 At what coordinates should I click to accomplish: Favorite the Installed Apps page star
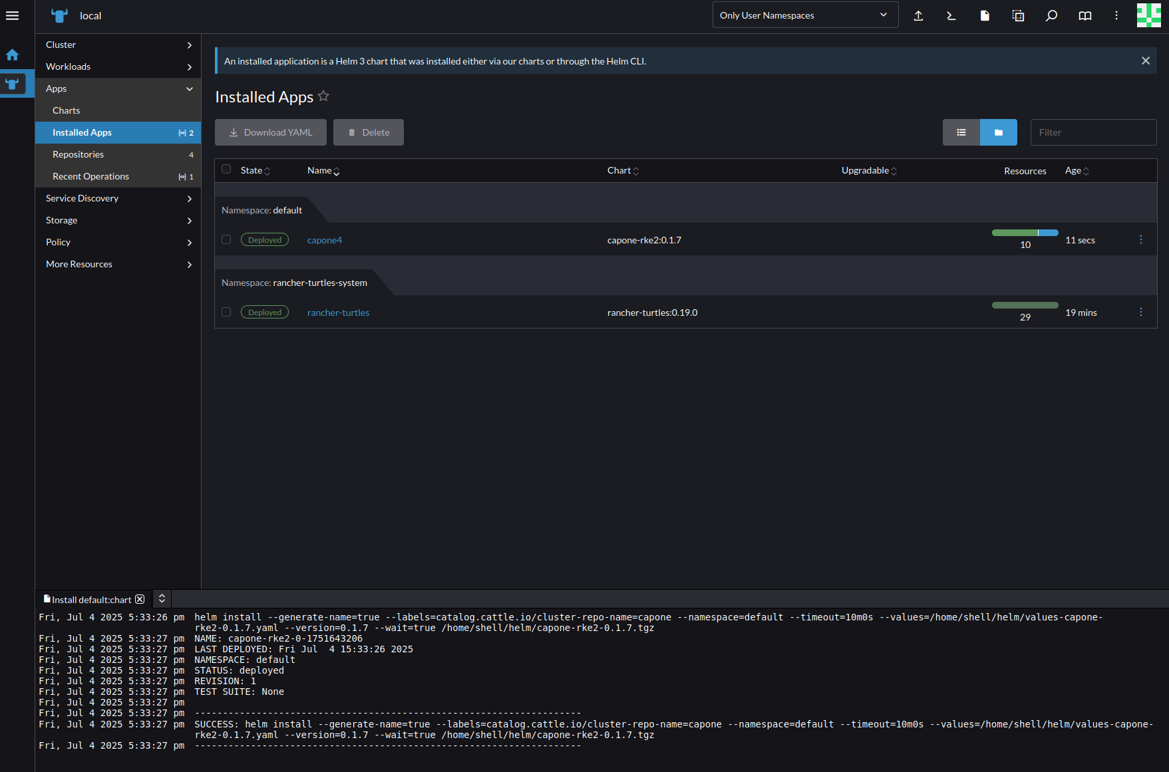[x=323, y=96]
